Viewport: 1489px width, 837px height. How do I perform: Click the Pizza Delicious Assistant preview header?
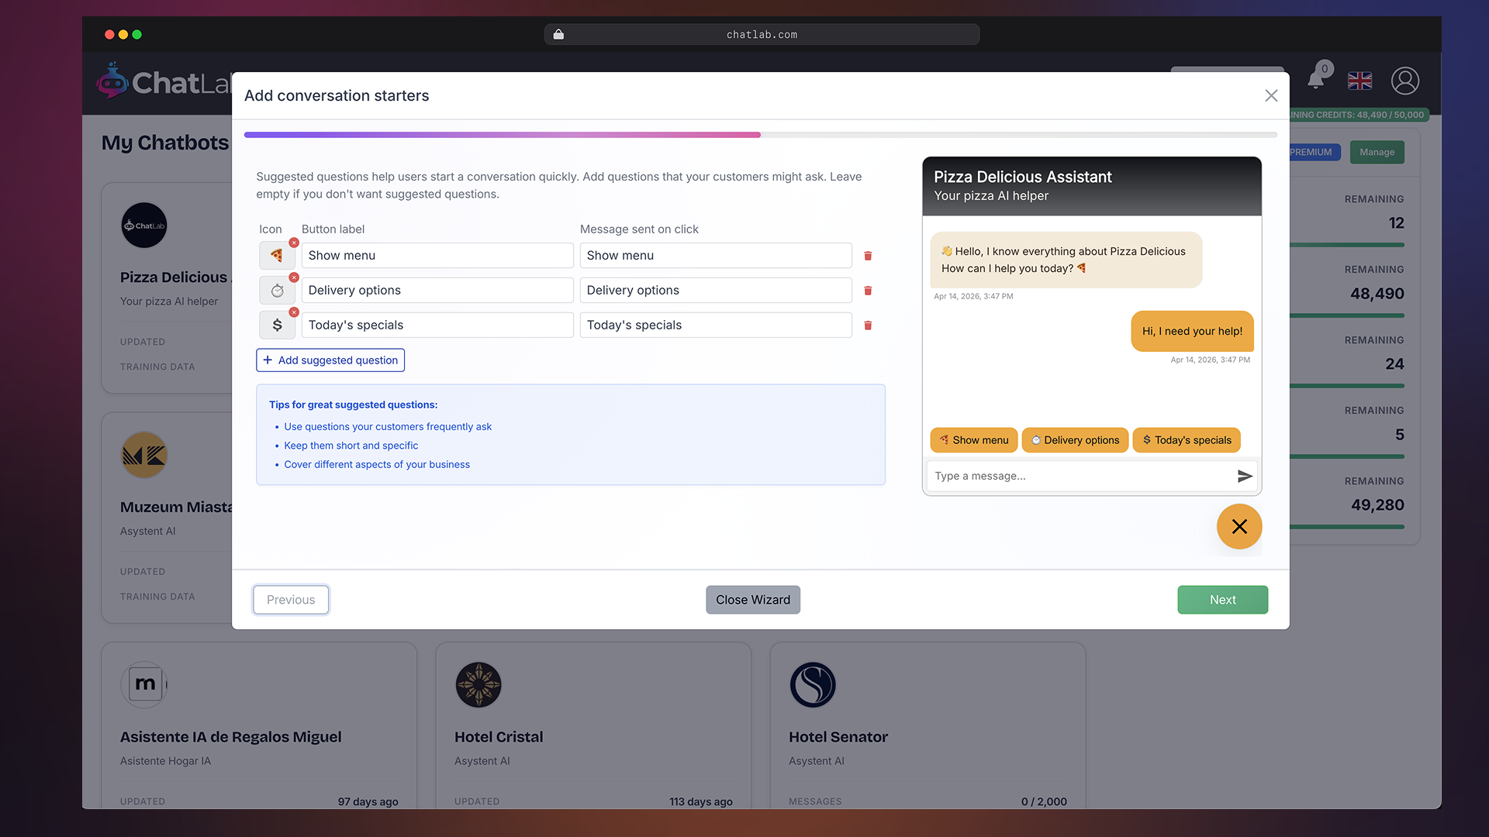click(x=1092, y=186)
